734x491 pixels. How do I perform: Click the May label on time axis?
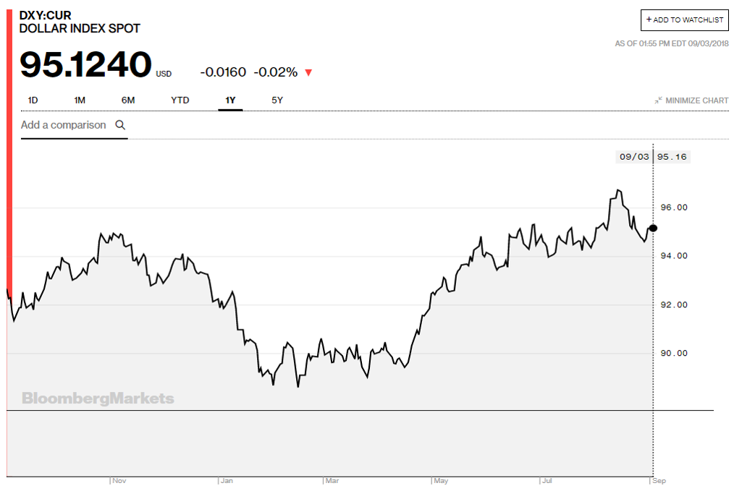(x=441, y=480)
